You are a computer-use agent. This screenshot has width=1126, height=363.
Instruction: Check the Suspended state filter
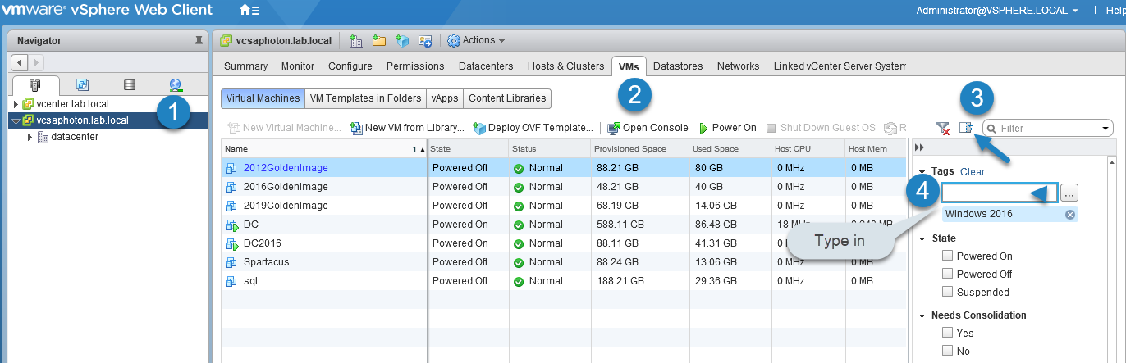(x=948, y=292)
